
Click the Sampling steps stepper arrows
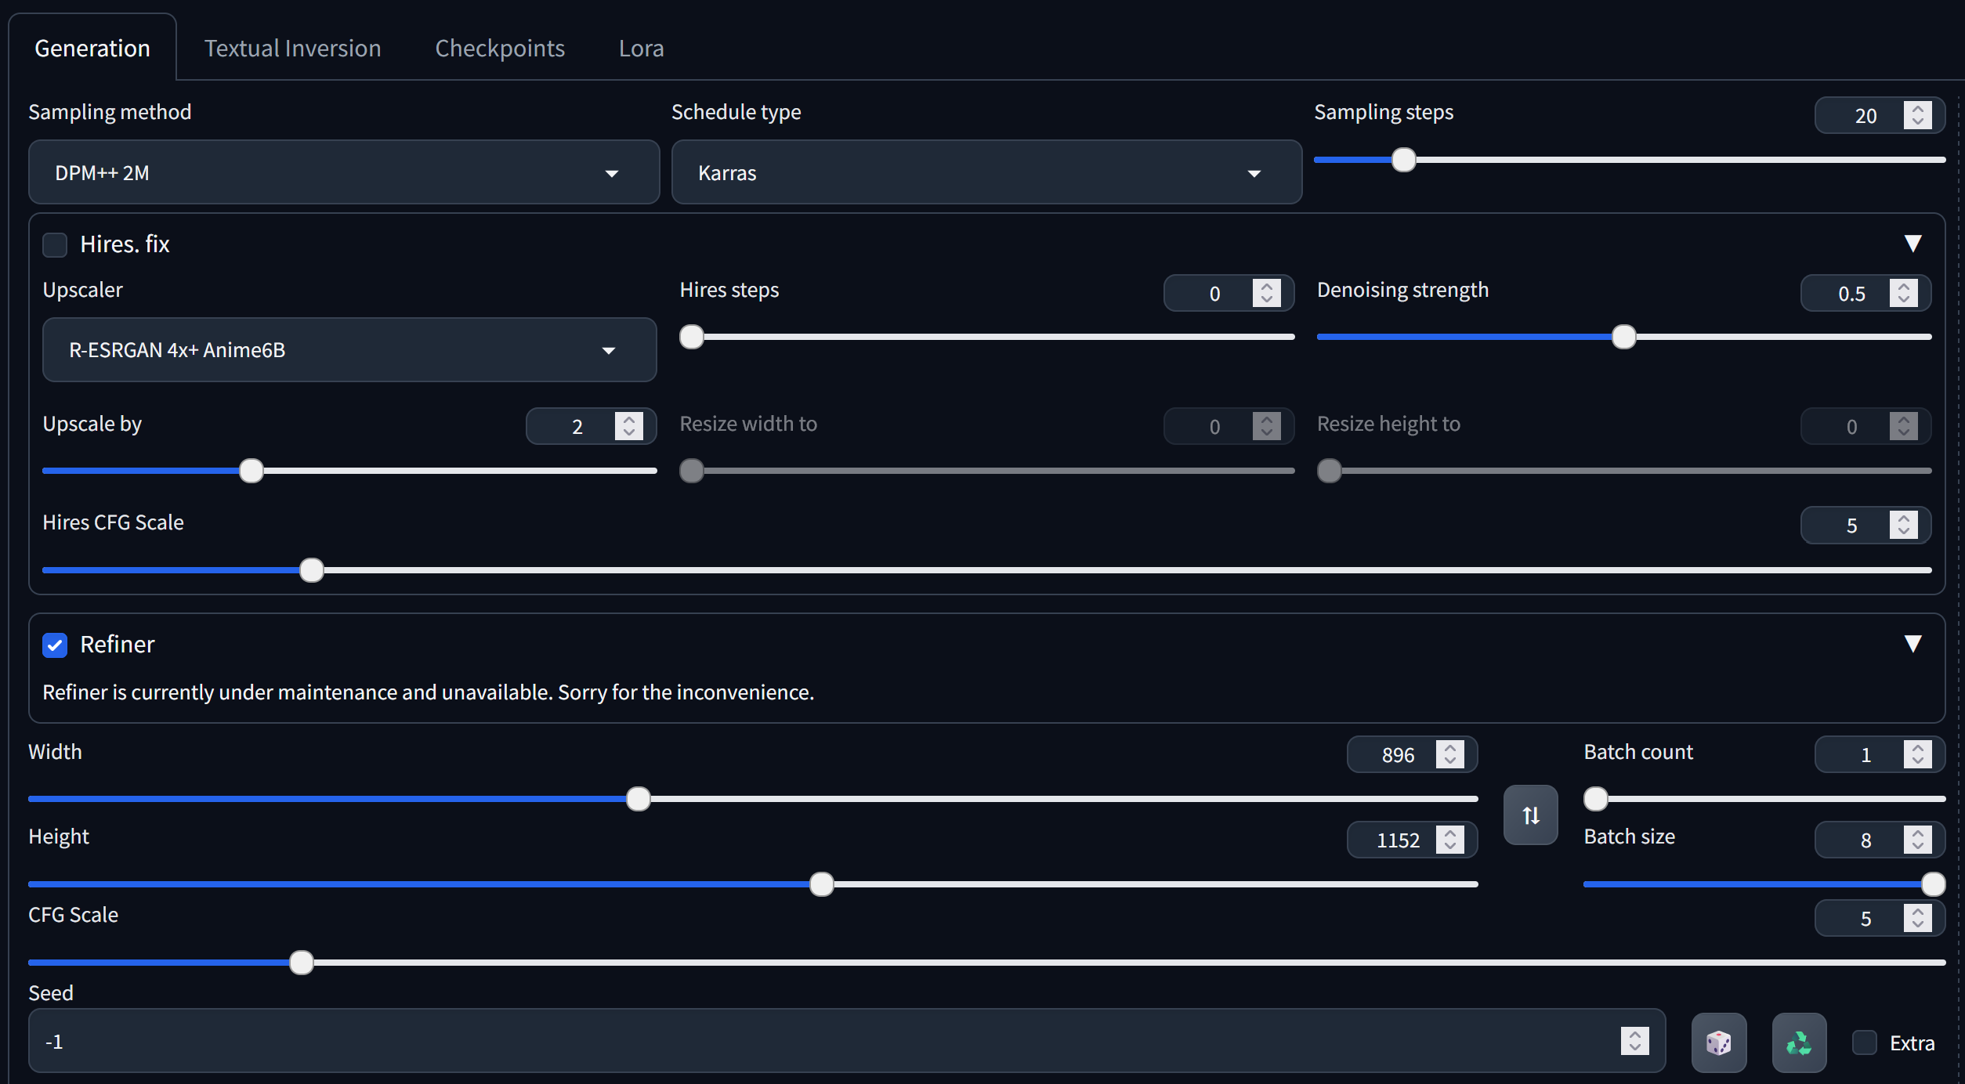[1917, 115]
